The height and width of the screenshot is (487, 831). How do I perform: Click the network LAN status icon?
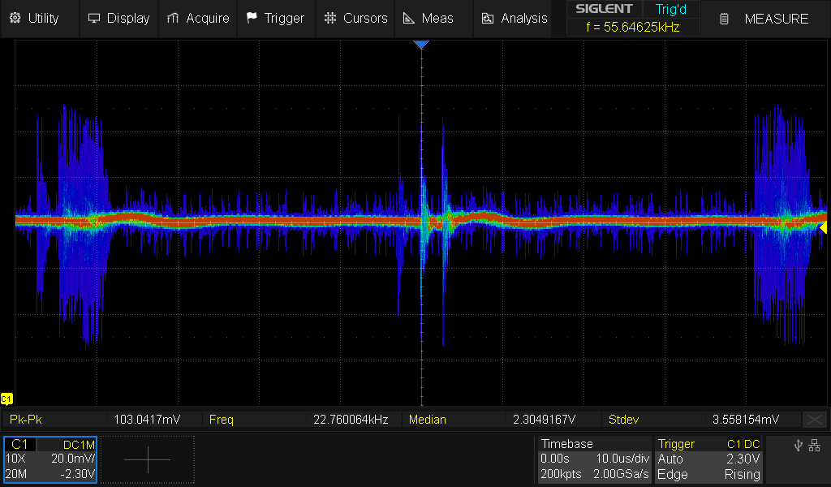click(814, 446)
